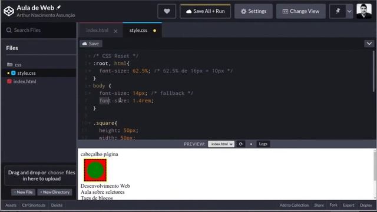The image size is (377, 212).
Task: Love this project with the heart button
Action: point(167,11)
